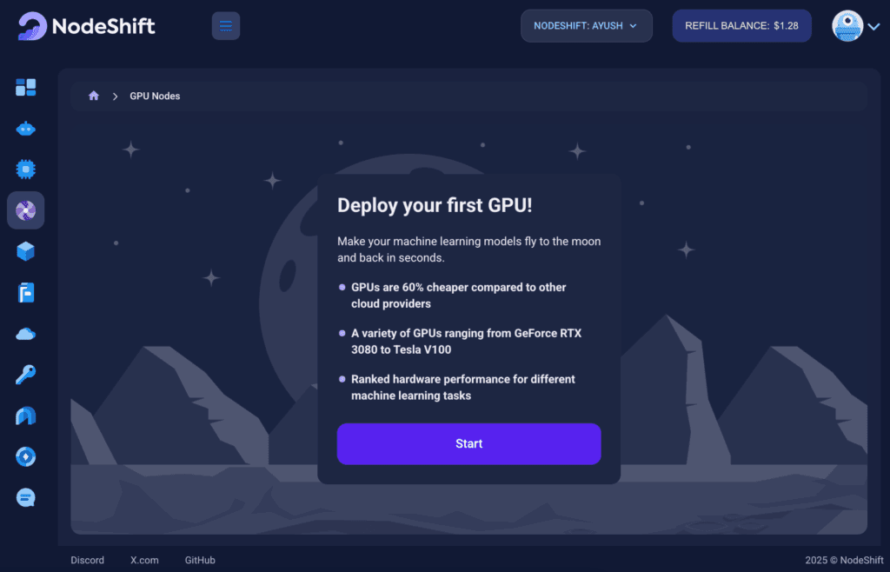Open the user avatar profile menu
The image size is (890, 572).
point(847,26)
